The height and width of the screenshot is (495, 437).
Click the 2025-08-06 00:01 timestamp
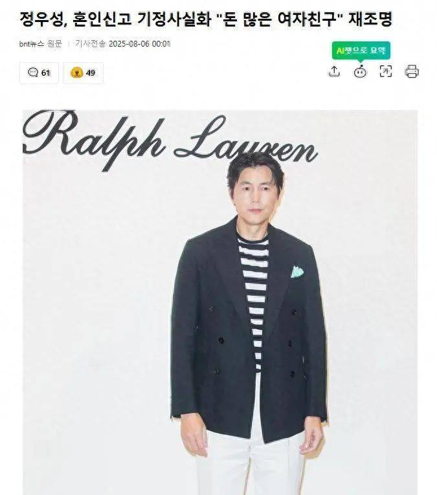pyautogui.click(x=139, y=44)
